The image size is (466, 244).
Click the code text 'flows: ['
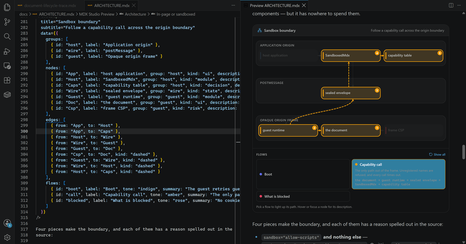(x=56, y=183)
